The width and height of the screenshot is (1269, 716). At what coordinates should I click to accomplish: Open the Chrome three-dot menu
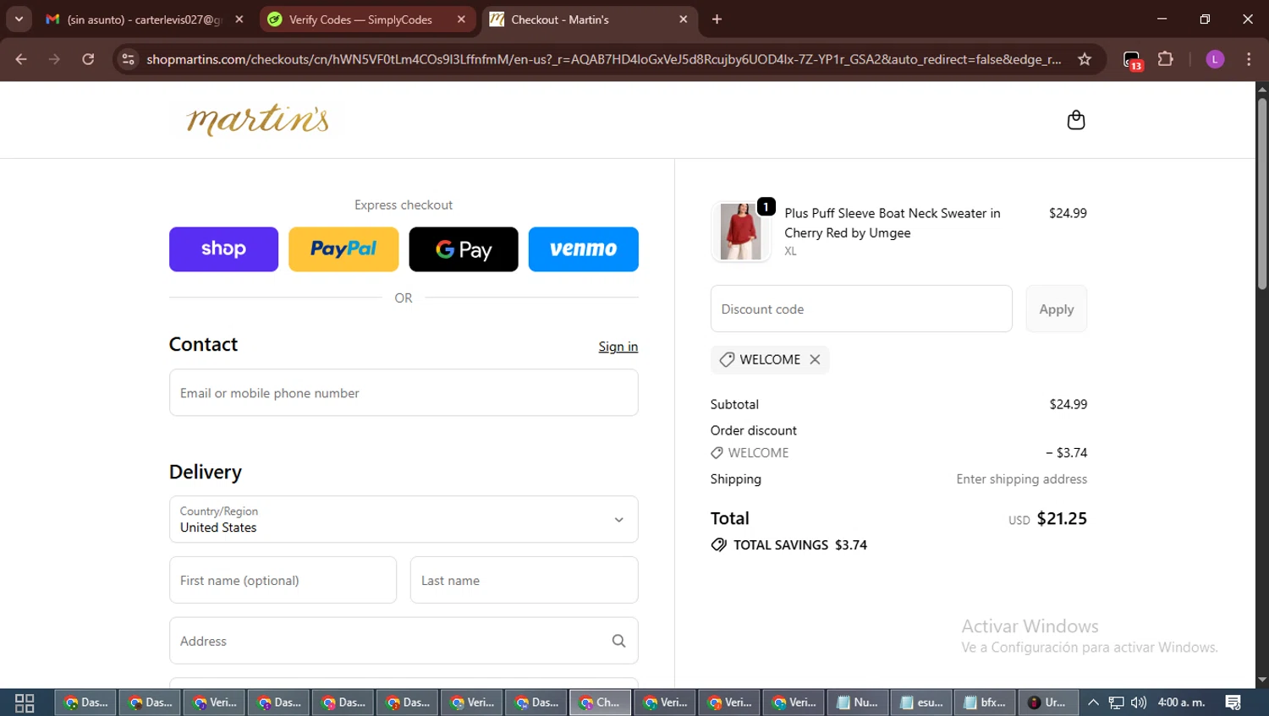coord(1249,59)
